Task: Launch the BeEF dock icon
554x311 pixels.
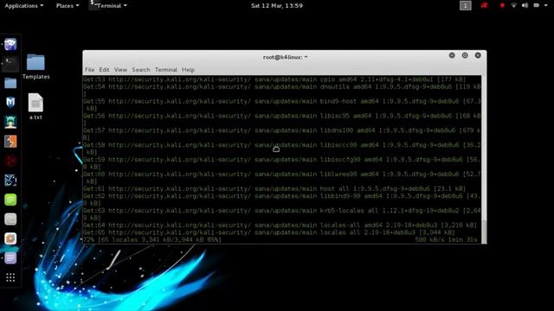Action: point(10,181)
